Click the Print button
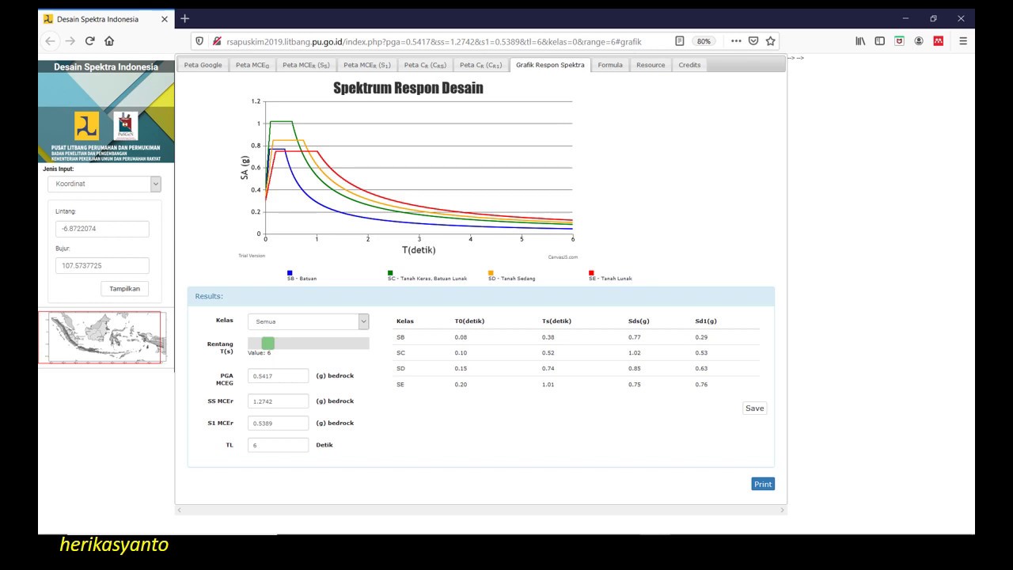The width and height of the screenshot is (1013, 570). (x=763, y=484)
